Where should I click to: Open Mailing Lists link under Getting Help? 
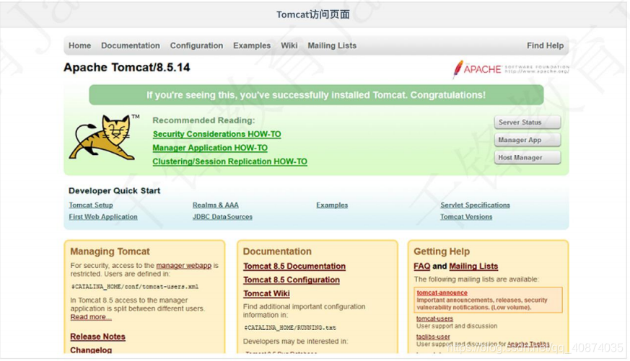tap(473, 267)
